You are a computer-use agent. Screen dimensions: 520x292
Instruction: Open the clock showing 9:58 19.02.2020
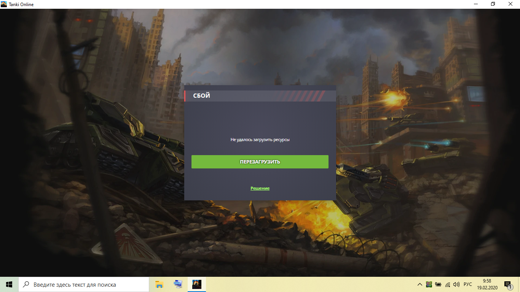point(487,284)
